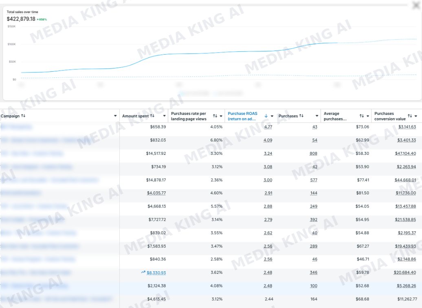Viewport: 422px width, 308px height.
Task: Click average purchase $46.71
Action: [x=363, y=259]
